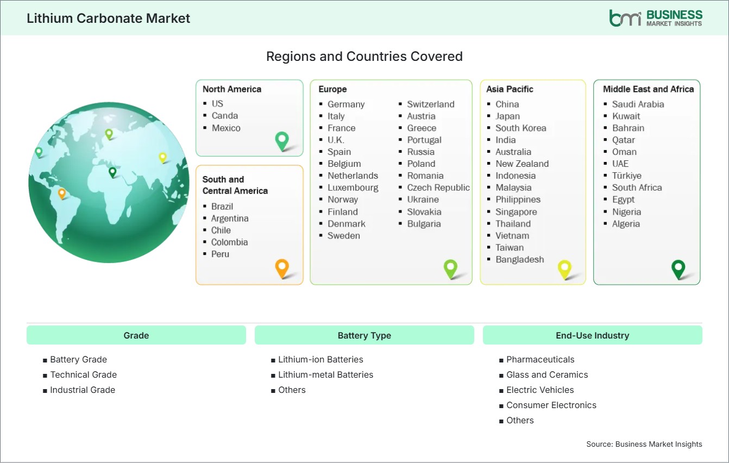The height and width of the screenshot is (463, 729).
Task: Click the Lithium Carbonate Market title
Action: [x=109, y=18]
